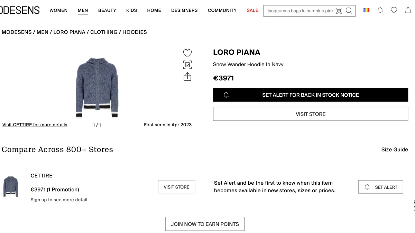Click the SET ALERT button with bell

click(380, 187)
